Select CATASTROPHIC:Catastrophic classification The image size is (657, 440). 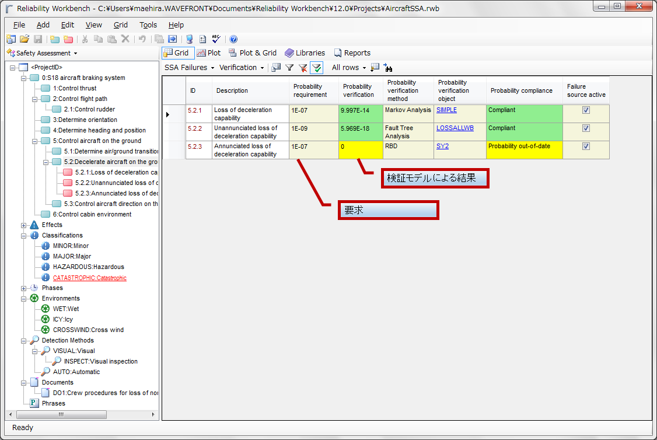pyautogui.click(x=90, y=278)
